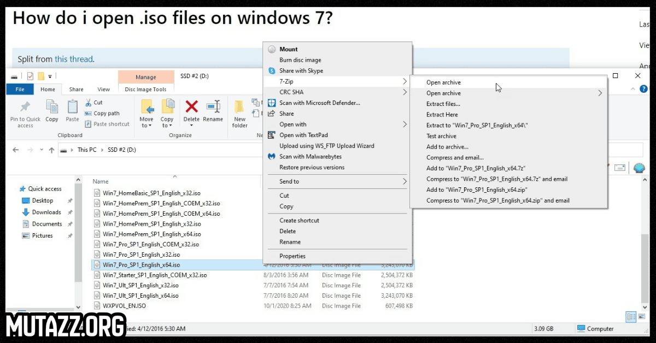Open the Copy to dropdown
656x343 pixels.
pos(167,126)
